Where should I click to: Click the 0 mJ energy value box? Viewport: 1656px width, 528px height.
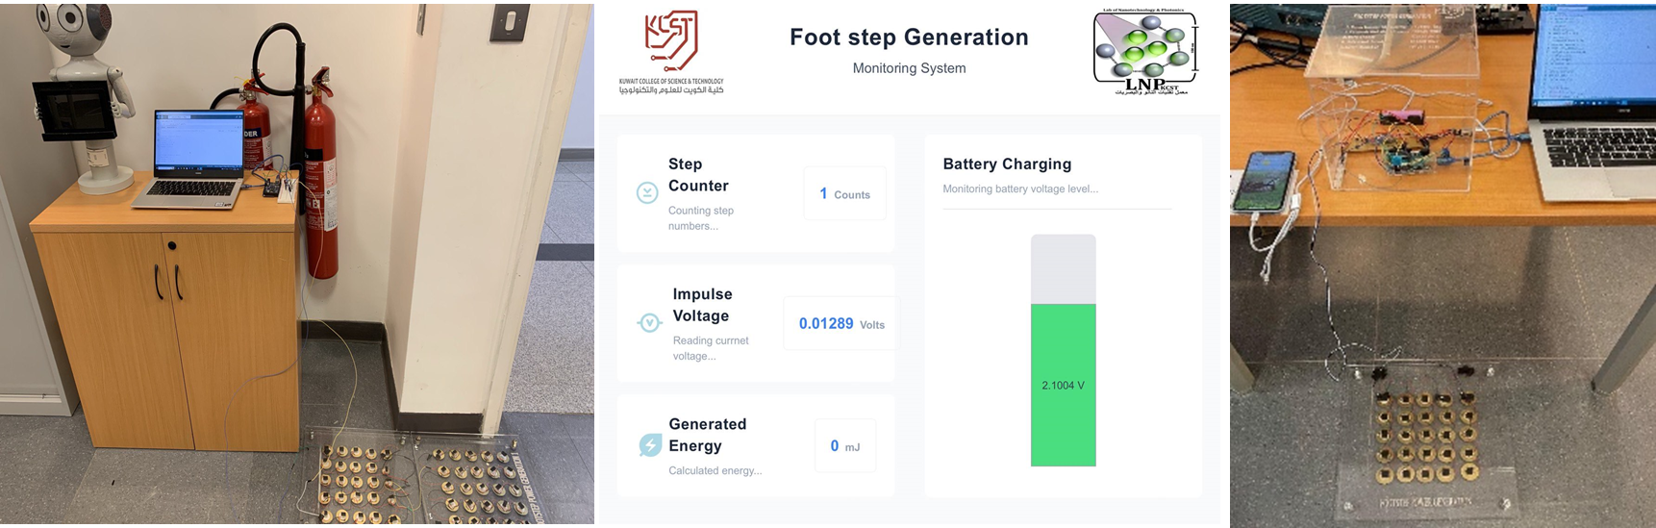click(x=844, y=446)
